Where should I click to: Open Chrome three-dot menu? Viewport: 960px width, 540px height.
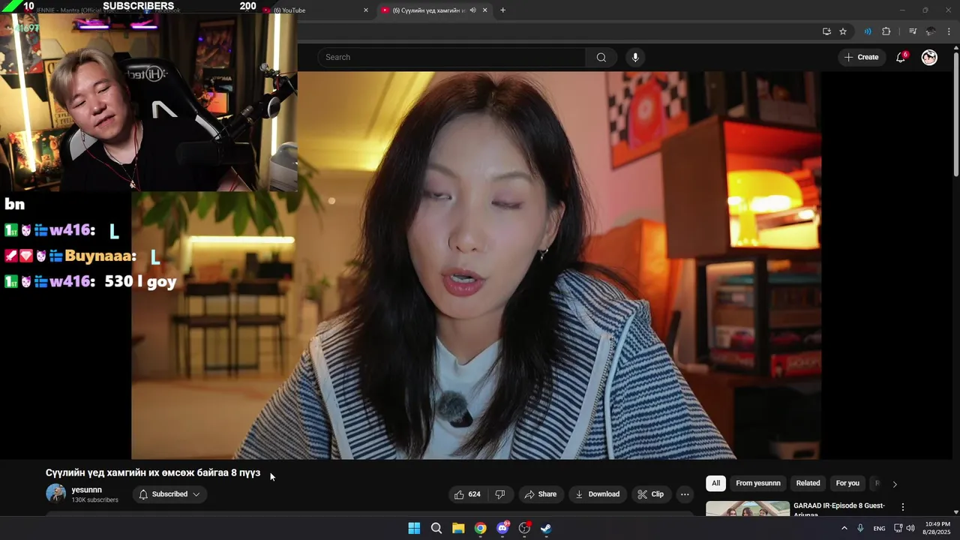[x=949, y=31]
